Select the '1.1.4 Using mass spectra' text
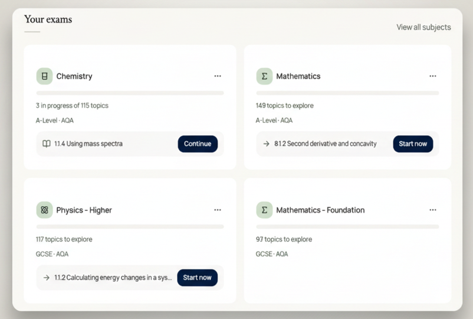This screenshot has width=473, height=319. tap(88, 144)
